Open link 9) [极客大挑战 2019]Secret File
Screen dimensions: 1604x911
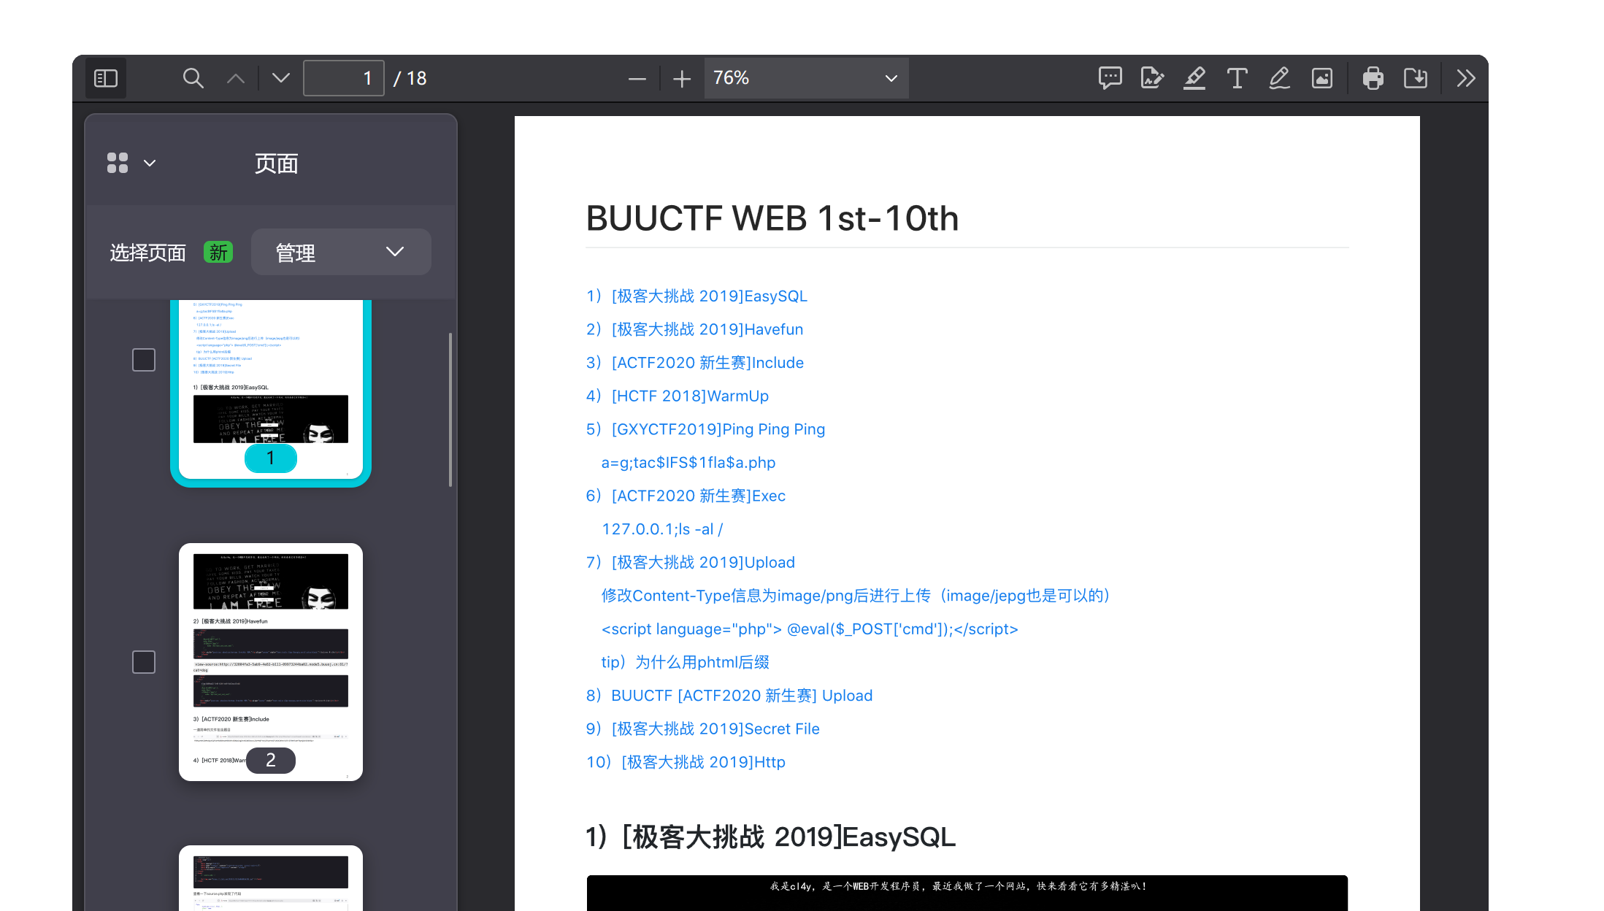(703, 729)
